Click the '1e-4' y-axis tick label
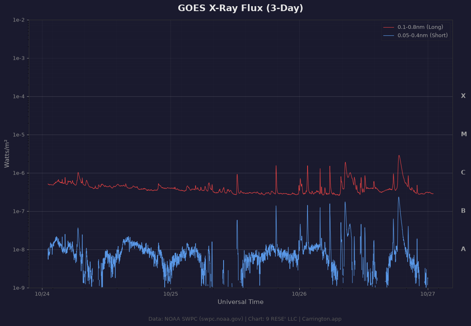This screenshot has height=326, width=471. point(19,97)
